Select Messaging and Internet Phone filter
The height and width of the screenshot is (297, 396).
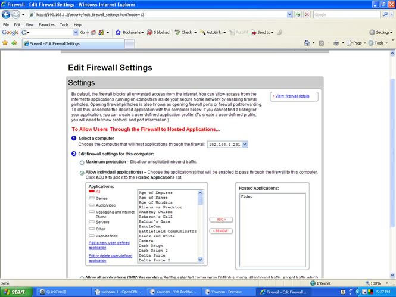92,212
